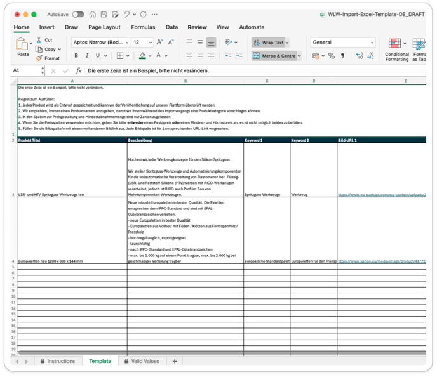Increase font size with large A
The width and height of the screenshot is (437, 377).
pyautogui.click(x=159, y=42)
